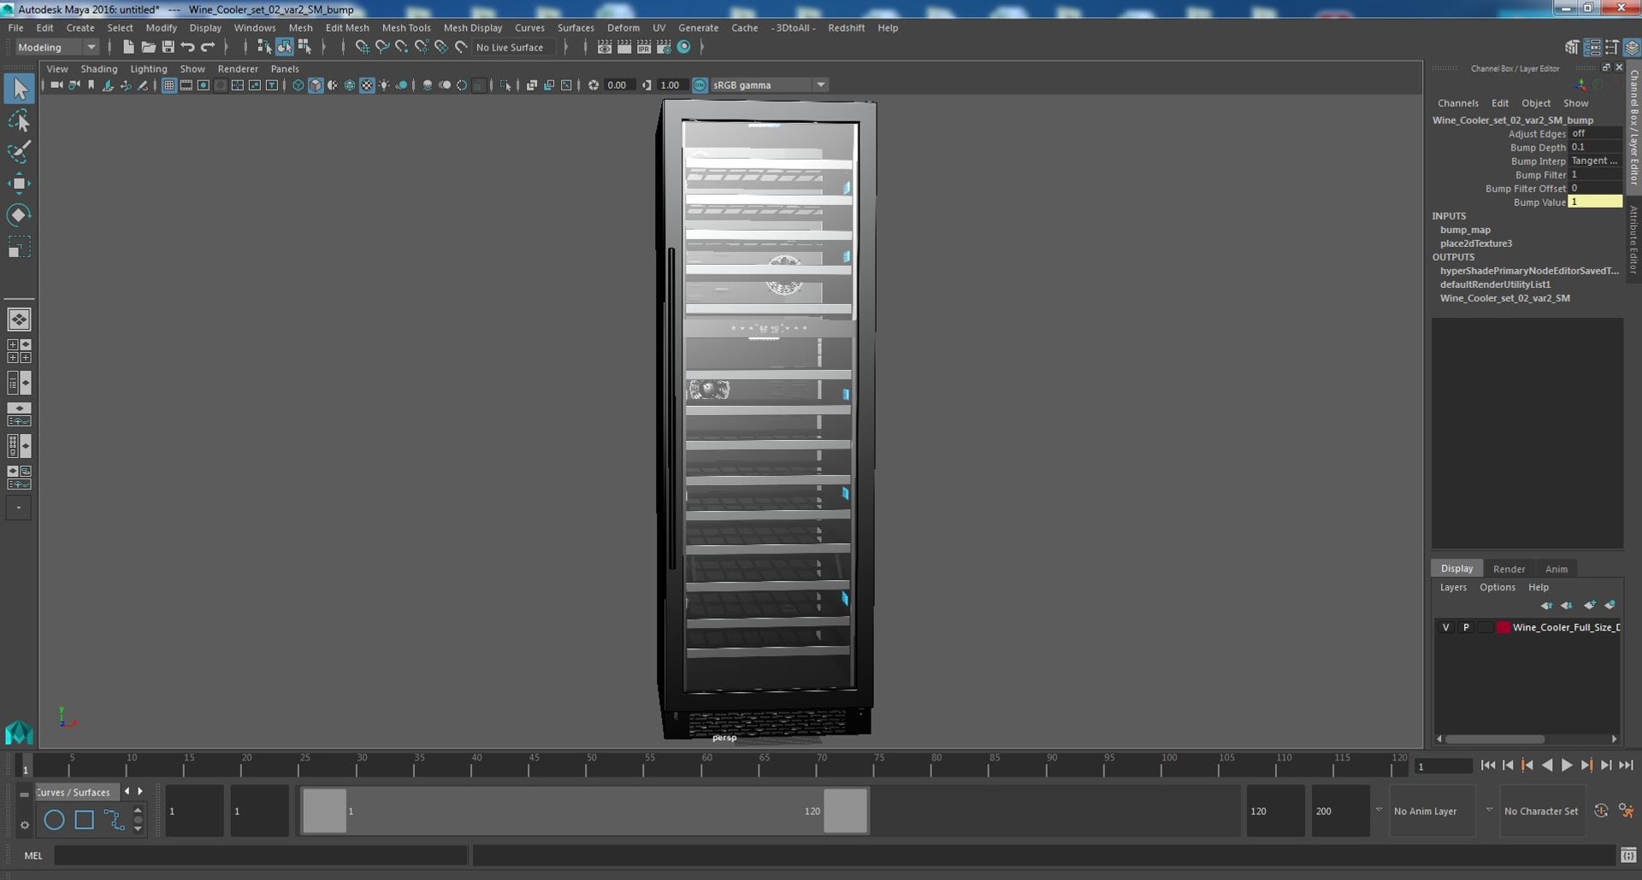The height and width of the screenshot is (880, 1642).
Task: Click the Redo arrow icon
Action: 208,47
